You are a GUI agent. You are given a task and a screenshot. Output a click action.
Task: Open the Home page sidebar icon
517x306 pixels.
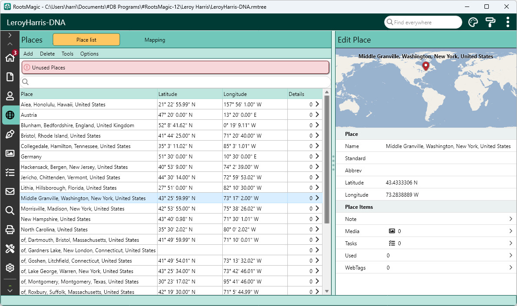(x=10, y=57)
